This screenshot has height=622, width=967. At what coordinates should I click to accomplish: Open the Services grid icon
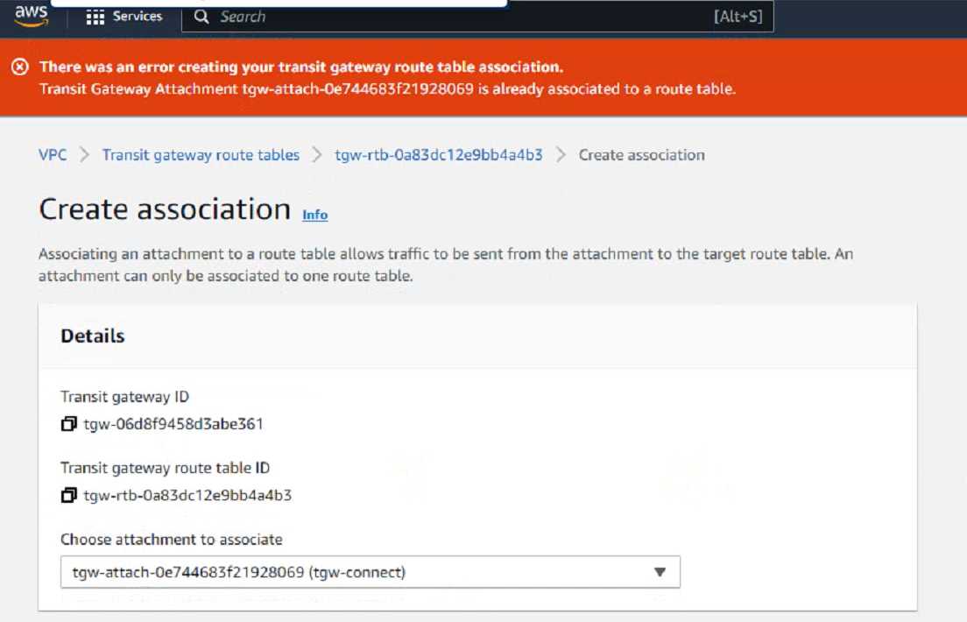click(95, 17)
